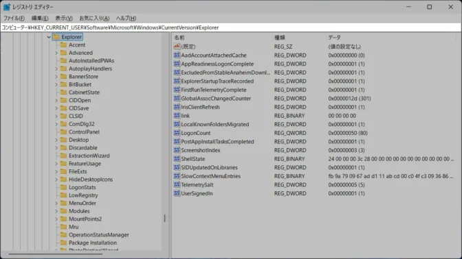Click the ControlPanel folder icon
Screen dimensions: 462x259
63,132
